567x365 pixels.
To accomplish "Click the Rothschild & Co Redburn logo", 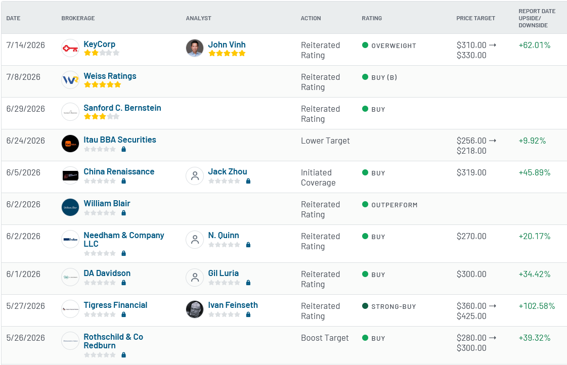I will point(70,341).
